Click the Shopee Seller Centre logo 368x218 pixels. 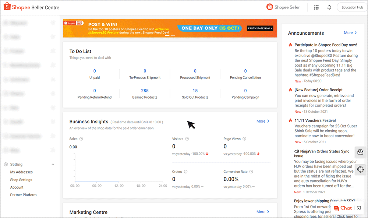31,7
